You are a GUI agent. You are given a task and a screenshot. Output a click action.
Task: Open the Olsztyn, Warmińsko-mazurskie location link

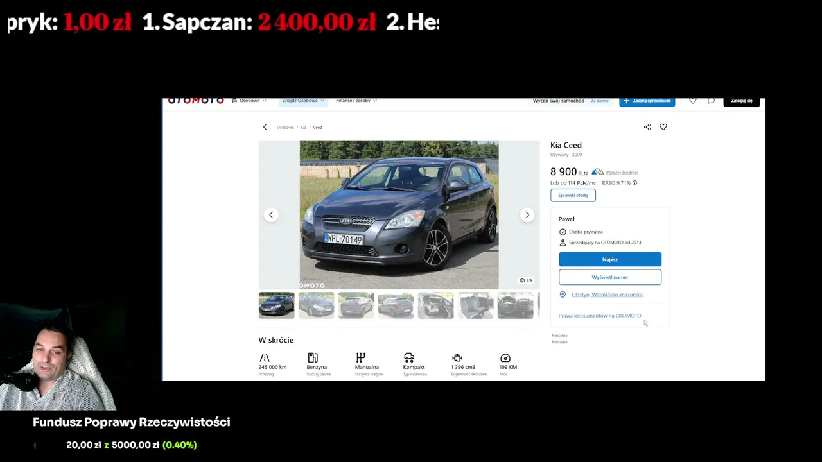(608, 295)
